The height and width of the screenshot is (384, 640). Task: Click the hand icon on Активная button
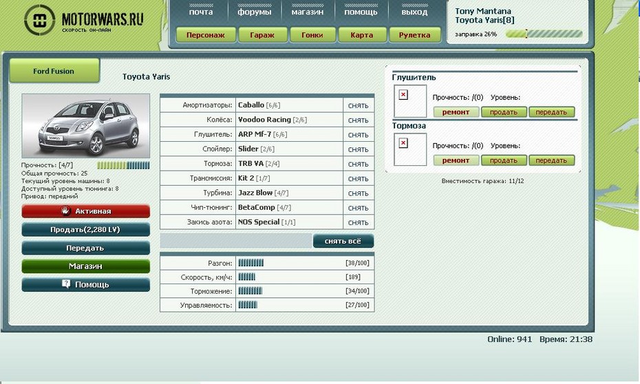point(65,211)
